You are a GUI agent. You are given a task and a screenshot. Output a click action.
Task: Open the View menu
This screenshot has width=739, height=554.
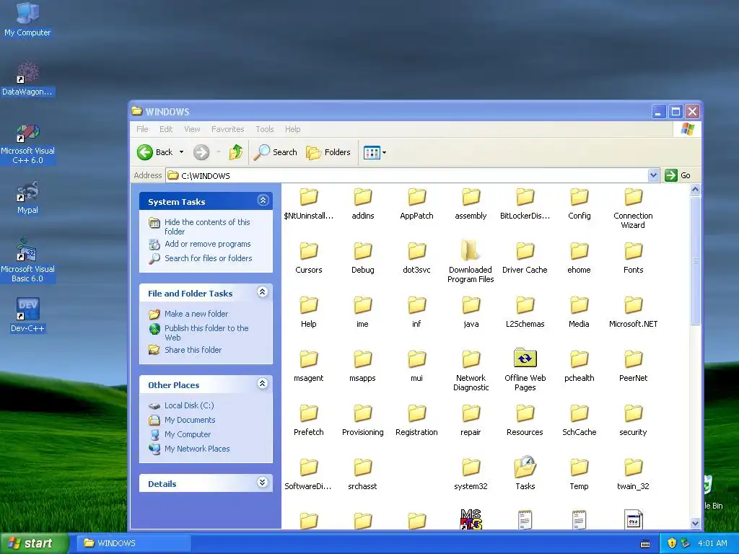click(192, 129)
